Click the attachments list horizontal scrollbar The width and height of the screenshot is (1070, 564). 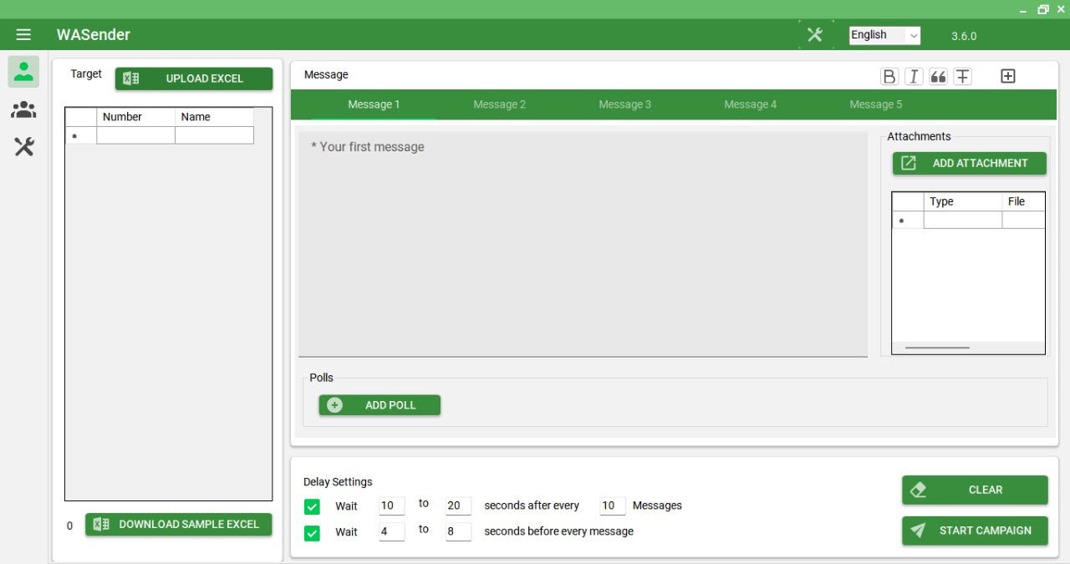[938, 348]
